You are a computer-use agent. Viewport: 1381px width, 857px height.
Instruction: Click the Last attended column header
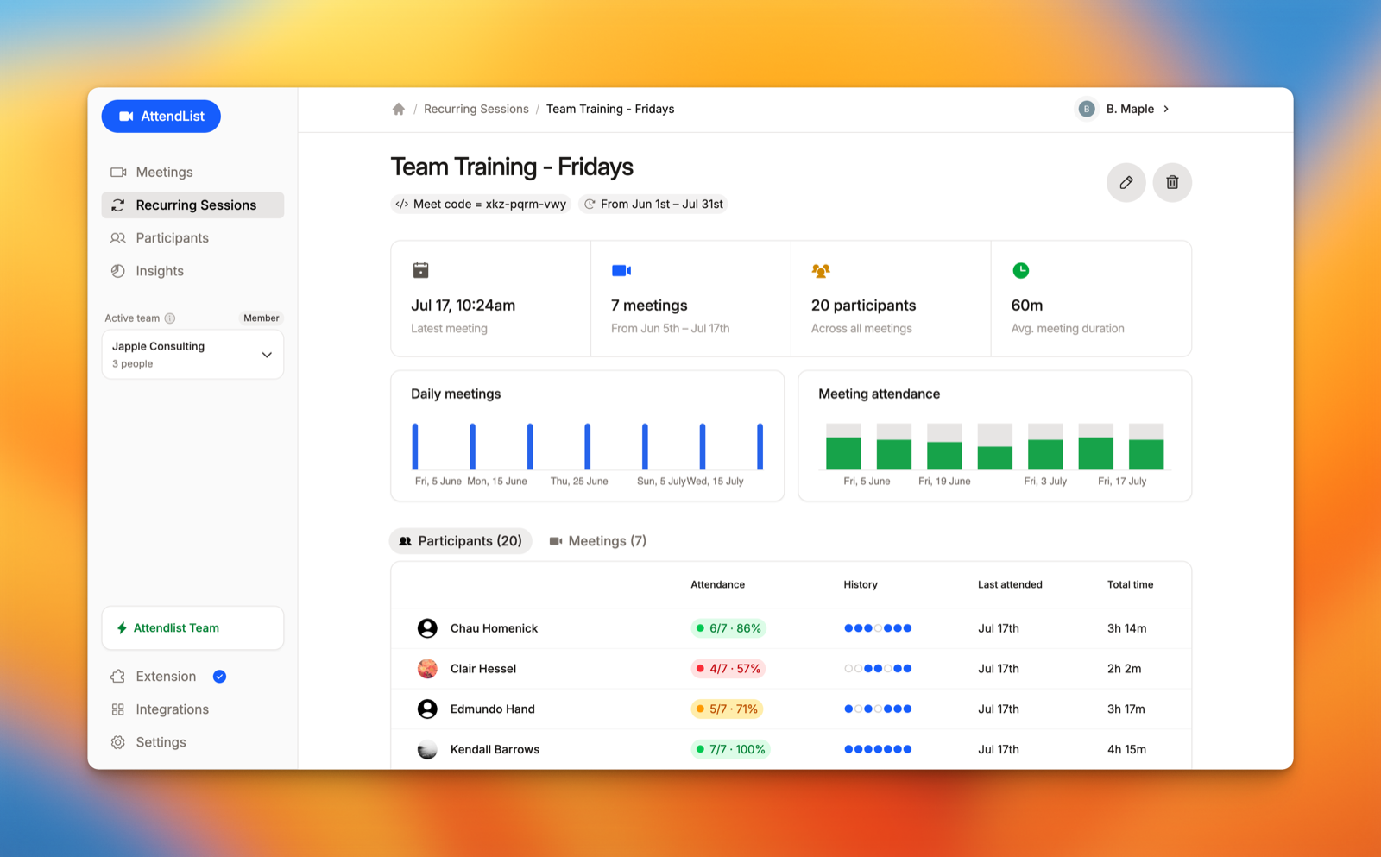tap(1010, 584)
